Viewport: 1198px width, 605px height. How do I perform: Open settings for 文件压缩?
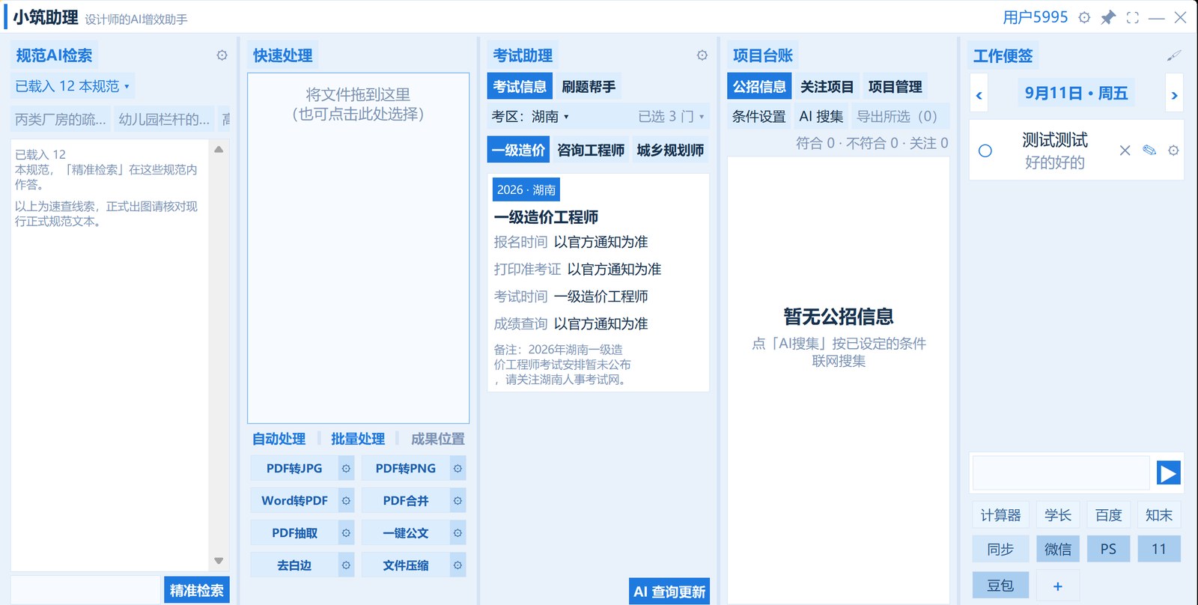457,565
